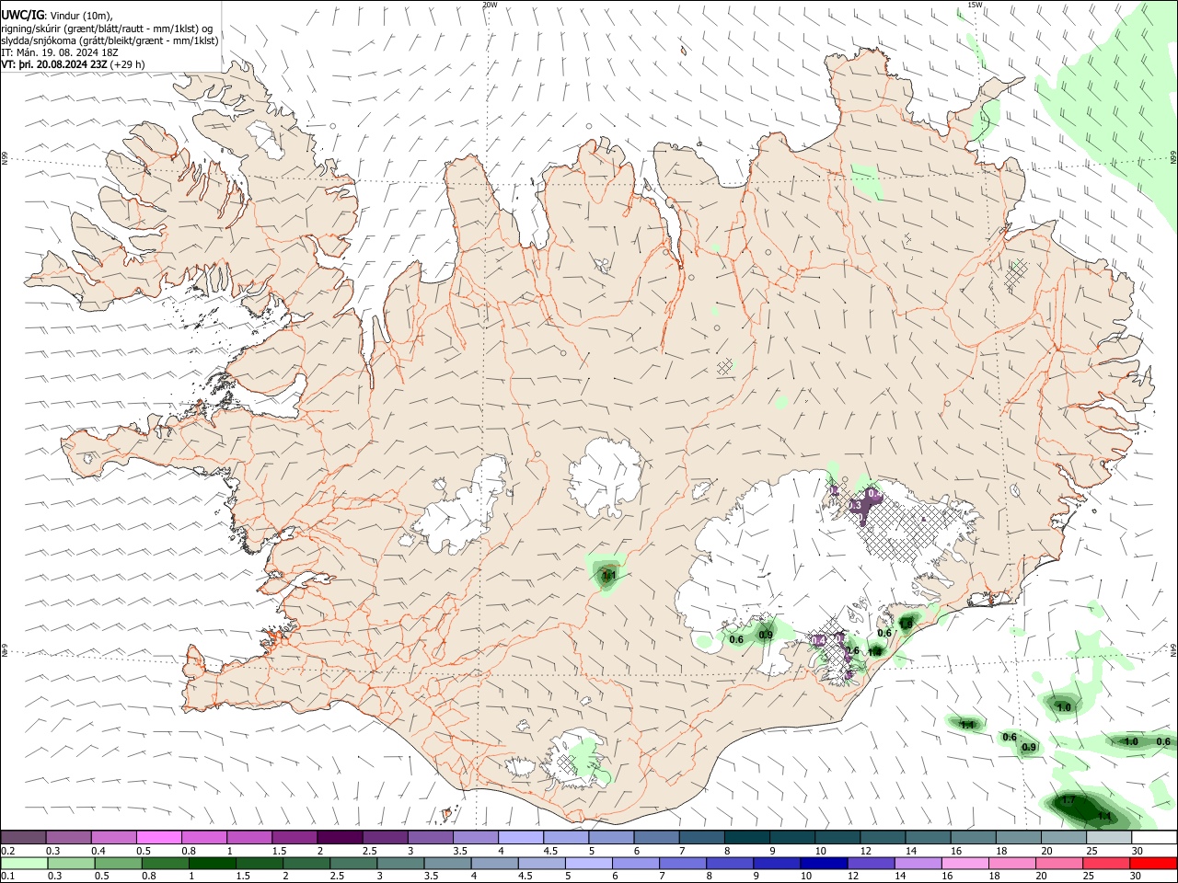Viewport: 1178px width, 883px height.
Task: Select the 'Vindur (10m)' header text
Action: pos(81,15)
